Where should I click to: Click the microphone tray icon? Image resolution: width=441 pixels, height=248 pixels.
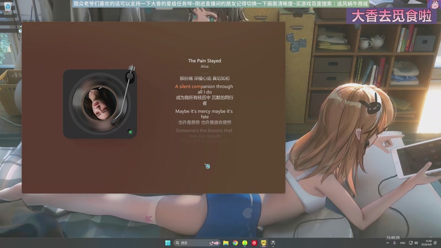point(394,243)
